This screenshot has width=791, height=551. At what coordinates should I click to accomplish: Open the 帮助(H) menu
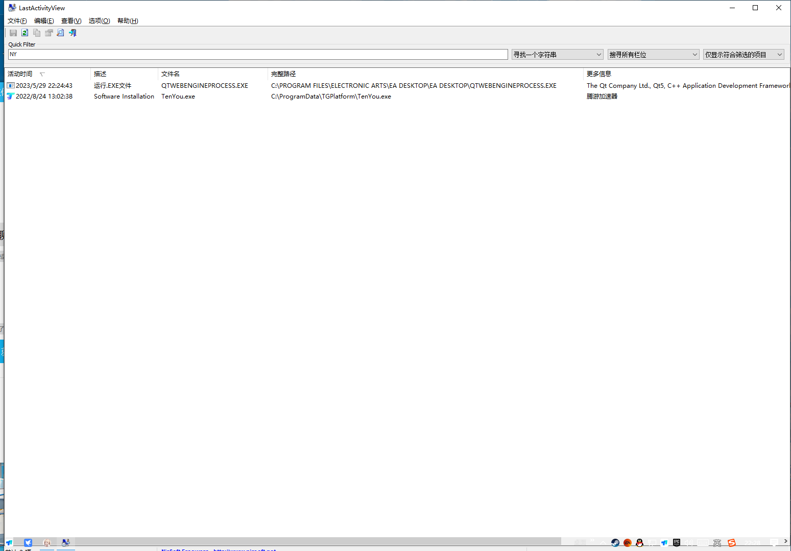click(128, 21)
